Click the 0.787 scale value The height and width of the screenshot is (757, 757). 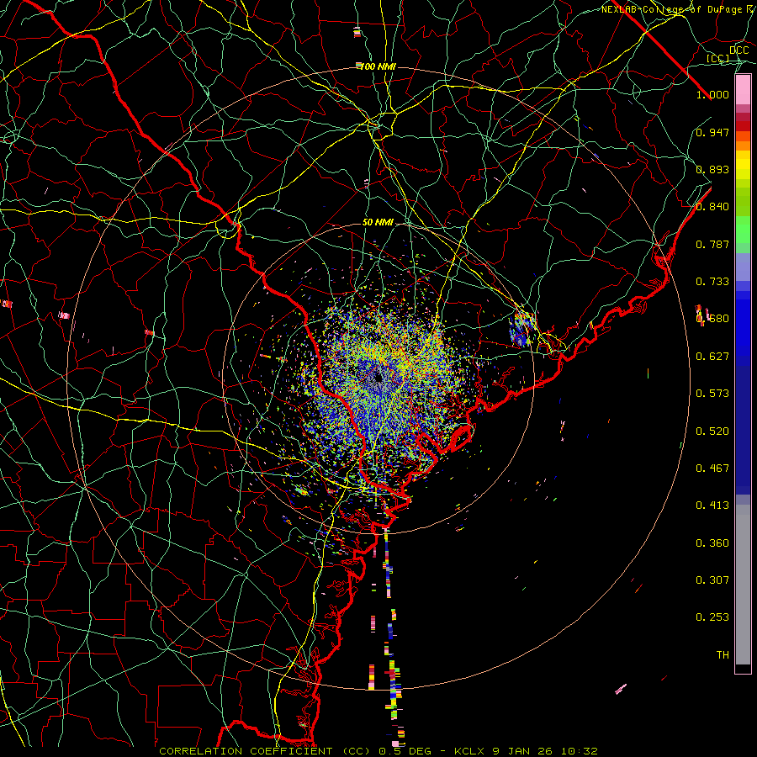pyautogui.click(x=712, y=244)
